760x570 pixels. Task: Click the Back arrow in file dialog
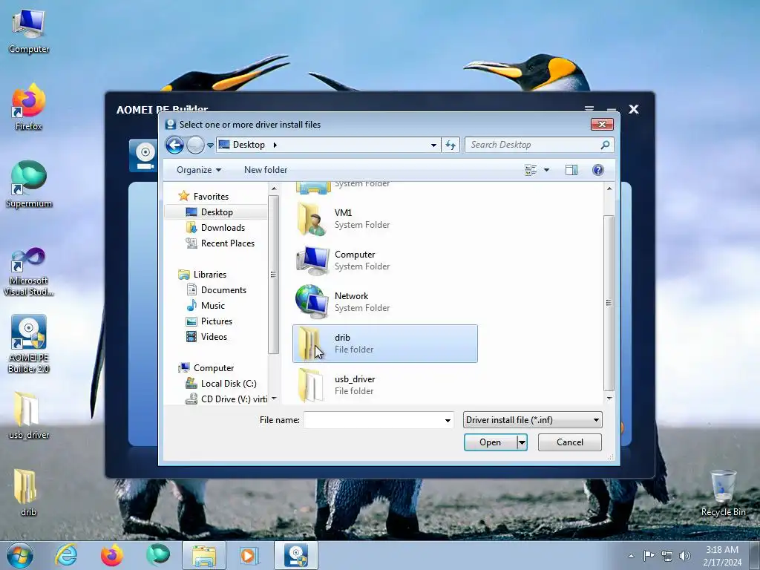click(x=174, y=145)
